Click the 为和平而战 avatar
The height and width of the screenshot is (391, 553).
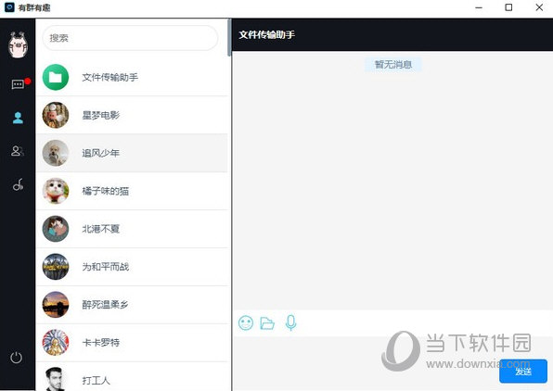(56, 267)
